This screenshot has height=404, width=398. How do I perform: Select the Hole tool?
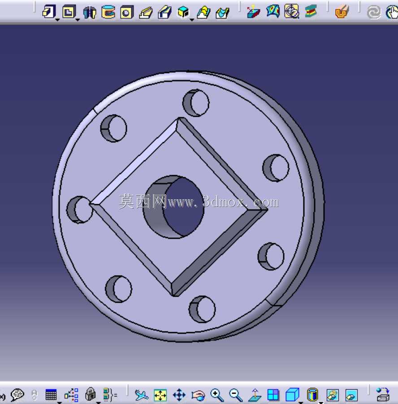click(127, 12)
